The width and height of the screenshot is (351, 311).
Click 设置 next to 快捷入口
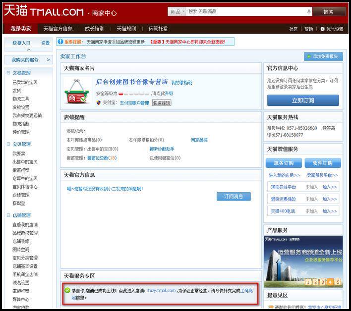point(46,43)
